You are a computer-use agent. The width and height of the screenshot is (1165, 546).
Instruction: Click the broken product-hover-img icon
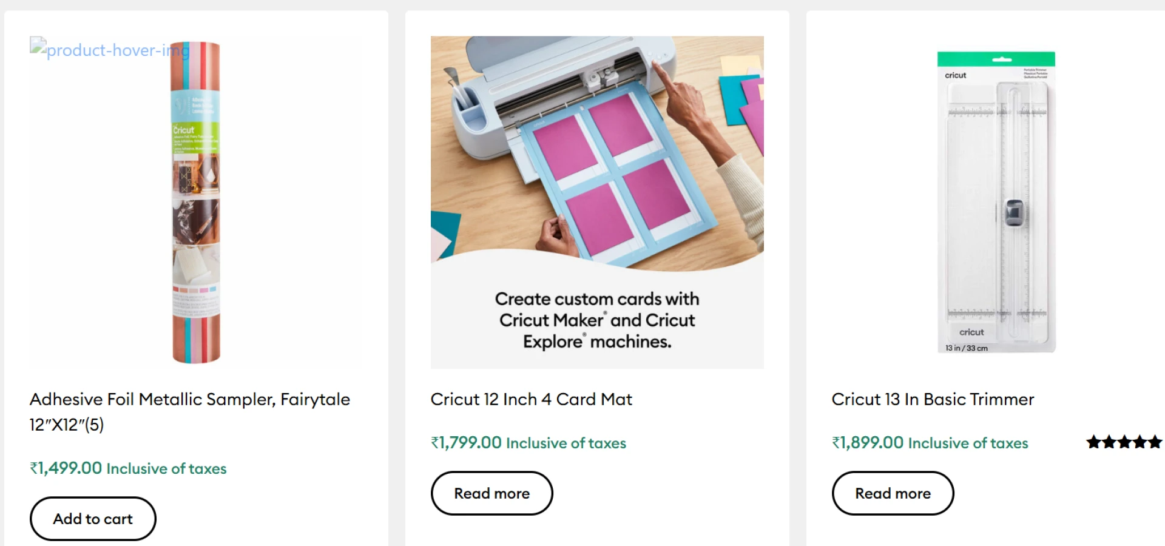click(x=39, y=47)
